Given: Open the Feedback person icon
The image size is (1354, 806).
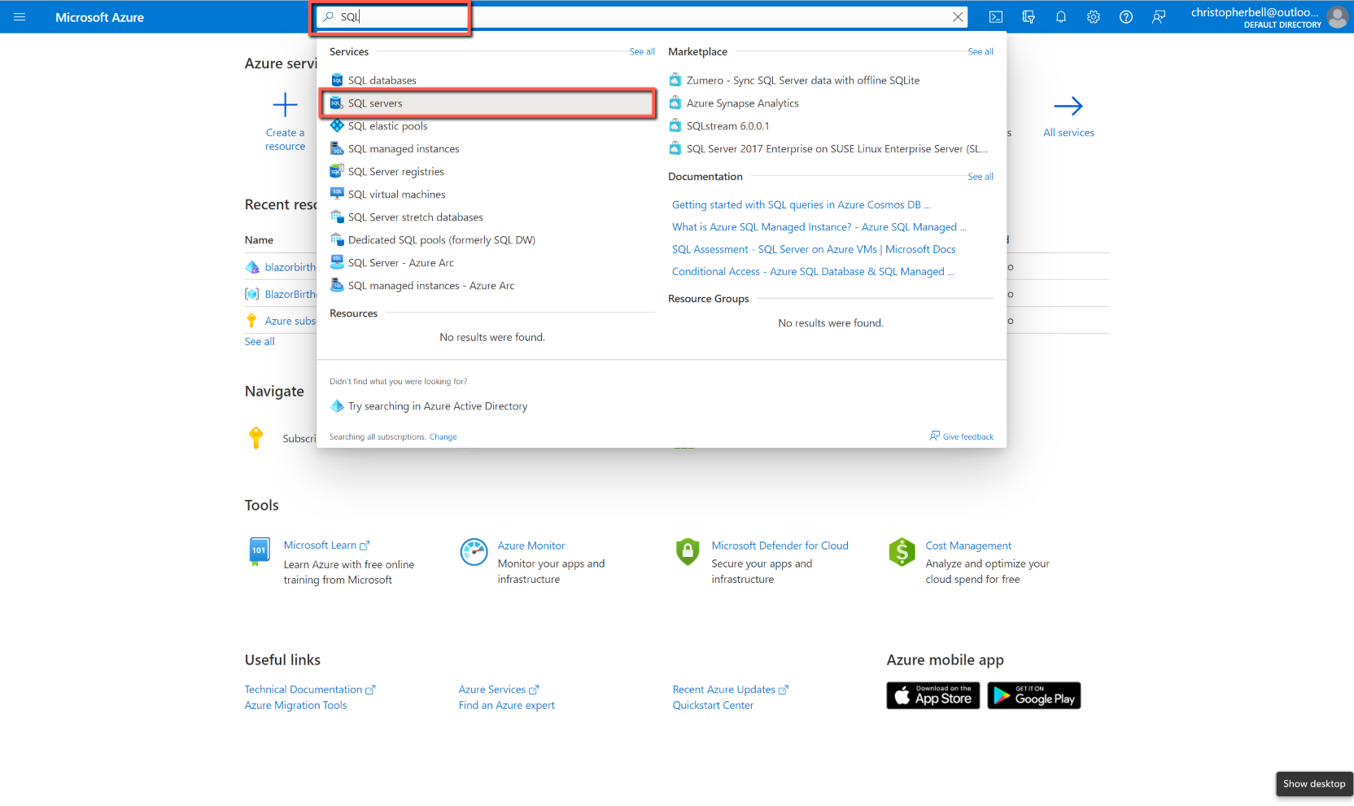Looking at the screenshot, I should 1159,16.
